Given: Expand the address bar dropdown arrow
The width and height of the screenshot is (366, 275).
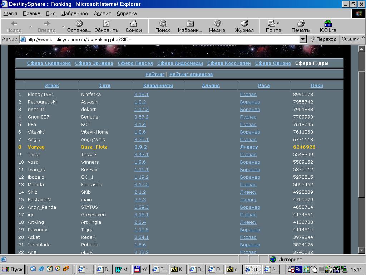Looking at the screenshot, I should [x=303, y=39].
